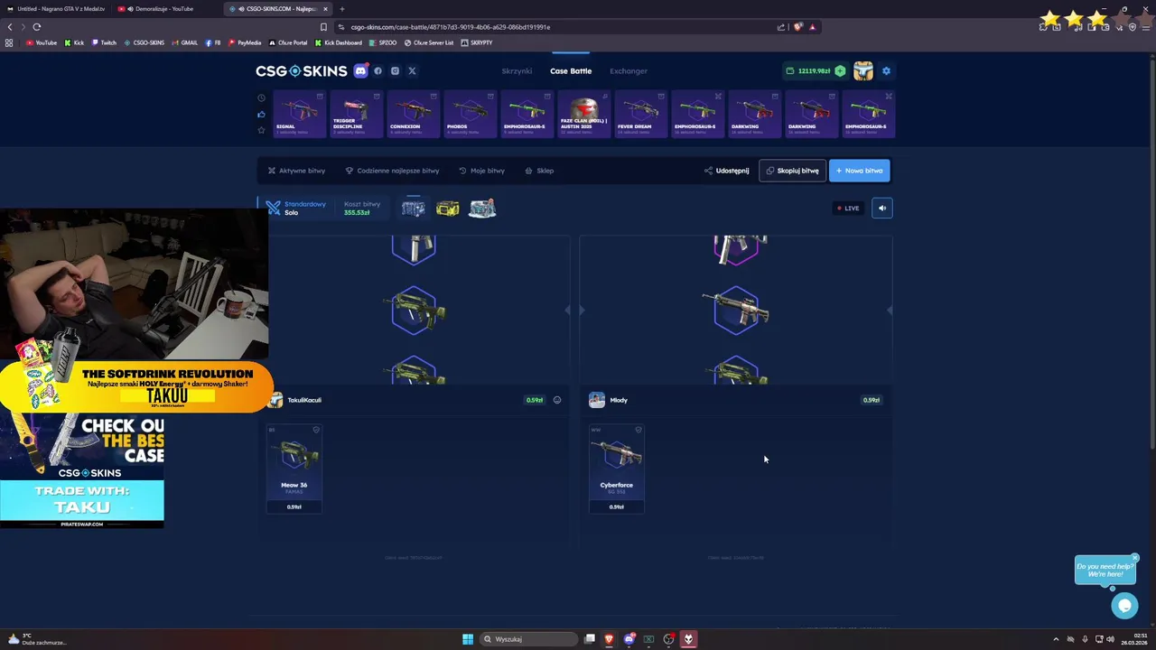Viewport: 1156px width, 650px height.
Task: Open Brave Shields icon
Action: click(797, 27)
